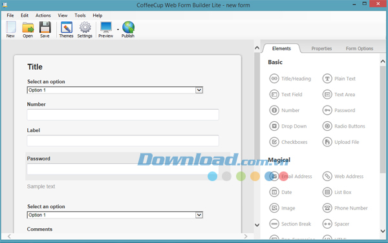Open the File menu
Image resolution: width=388 pixels, height=243 pixels.
tap(10, 15)
